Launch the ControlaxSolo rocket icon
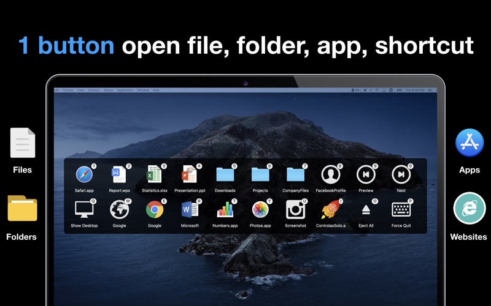 pyautogui.click(x=331, y=209)
